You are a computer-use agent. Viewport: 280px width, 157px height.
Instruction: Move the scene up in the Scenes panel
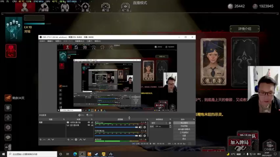coord(49,140)
